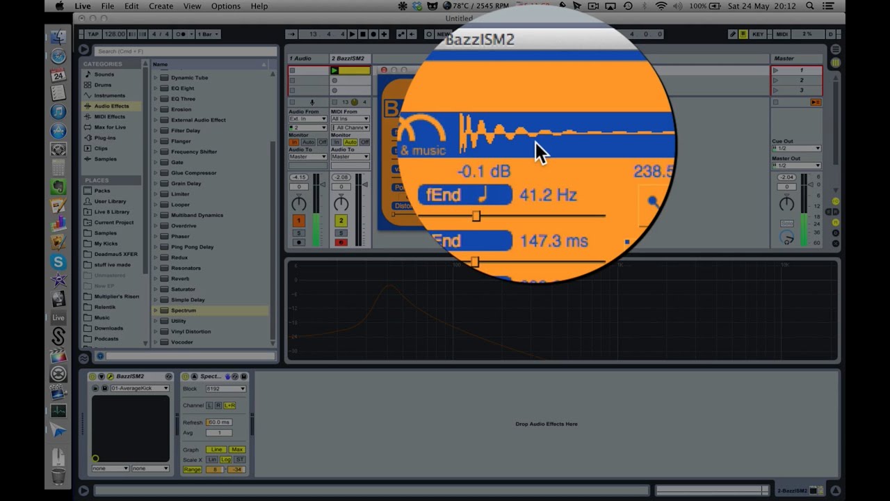This screenshot has width=890, height=501.
Task: Toggle the Draw Mode pencil icon
Action: point(732,34)
